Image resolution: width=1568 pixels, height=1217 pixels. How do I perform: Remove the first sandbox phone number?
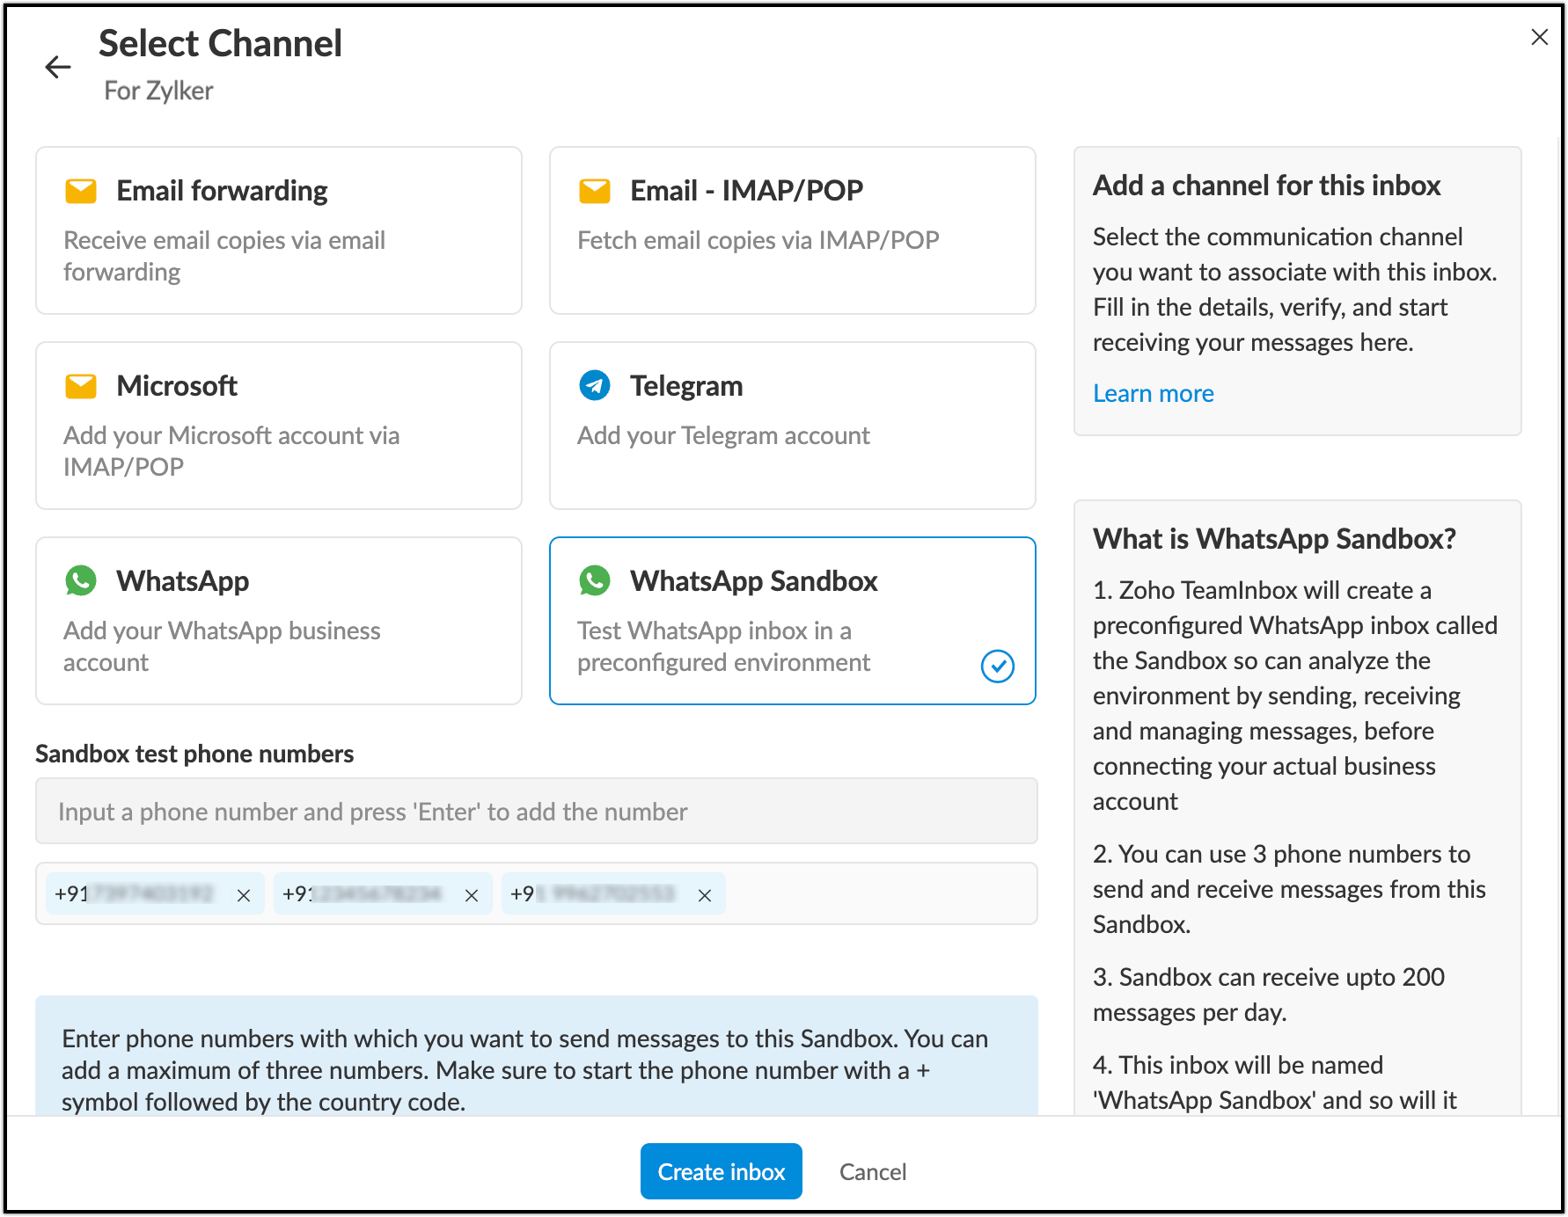point(244,895)
